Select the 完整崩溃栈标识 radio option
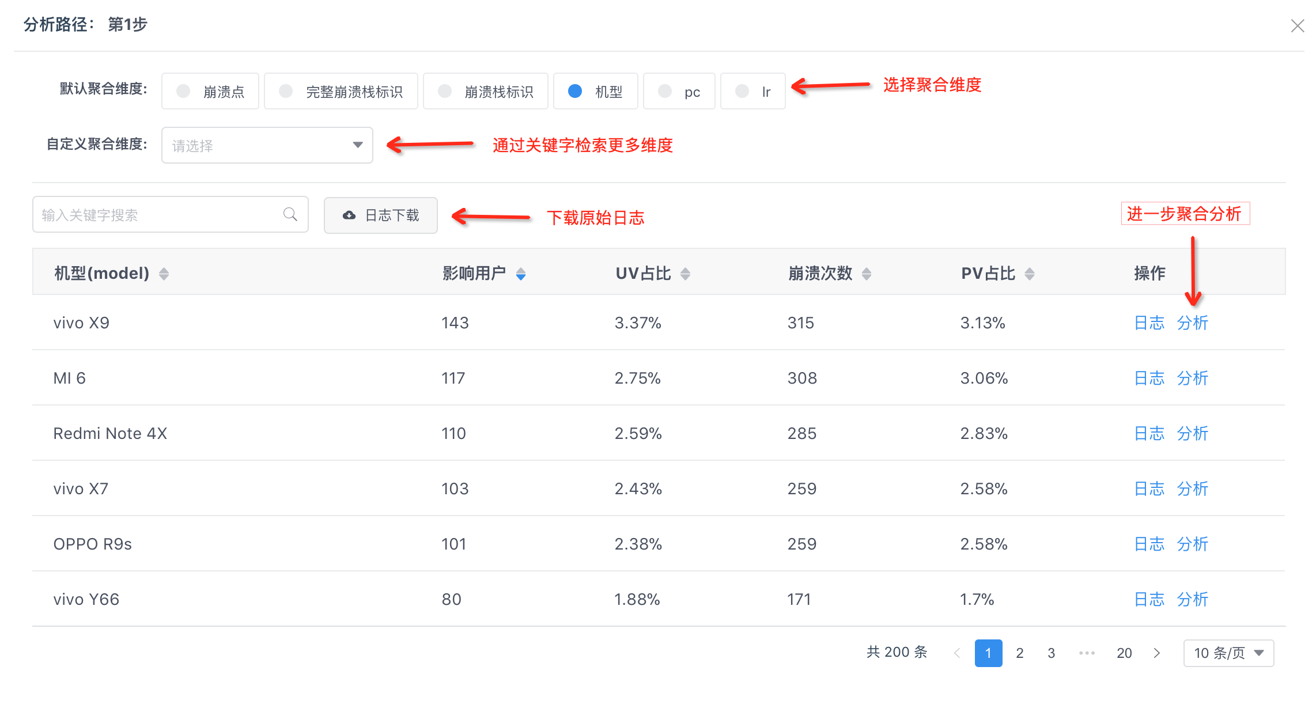The image size is (1316, 712). pyautogui.click(x=341, y=91)
